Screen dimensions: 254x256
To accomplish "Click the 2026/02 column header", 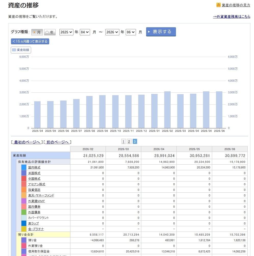I will coord(88,149).
